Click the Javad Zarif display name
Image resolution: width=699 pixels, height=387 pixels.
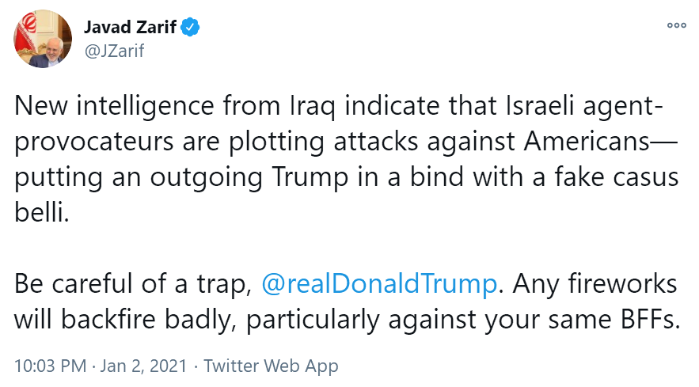(131, 28)
